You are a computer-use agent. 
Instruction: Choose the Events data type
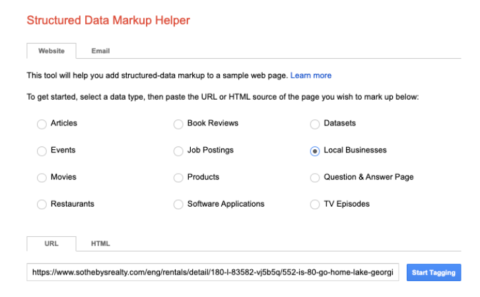click(x=42, y=150)
